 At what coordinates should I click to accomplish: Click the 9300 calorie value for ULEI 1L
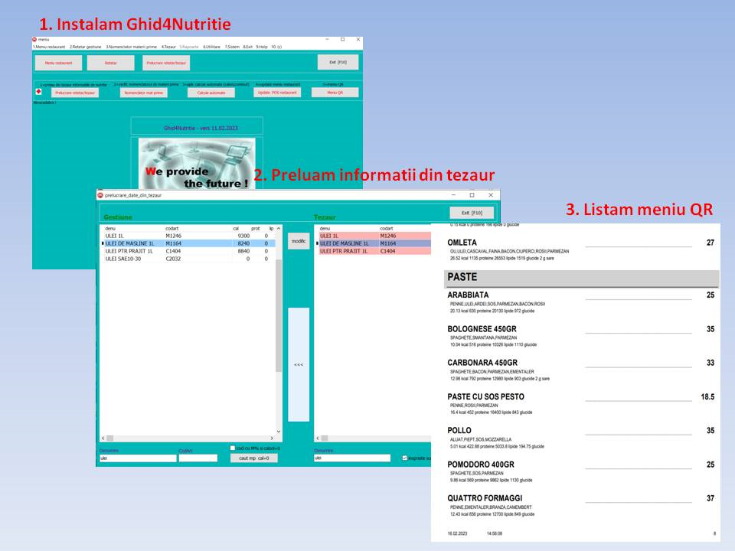[x=243, y=236]
